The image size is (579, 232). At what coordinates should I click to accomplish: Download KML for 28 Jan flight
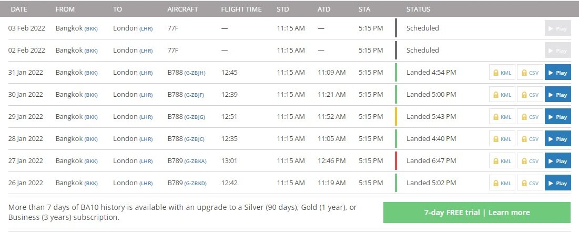[501, 139]
